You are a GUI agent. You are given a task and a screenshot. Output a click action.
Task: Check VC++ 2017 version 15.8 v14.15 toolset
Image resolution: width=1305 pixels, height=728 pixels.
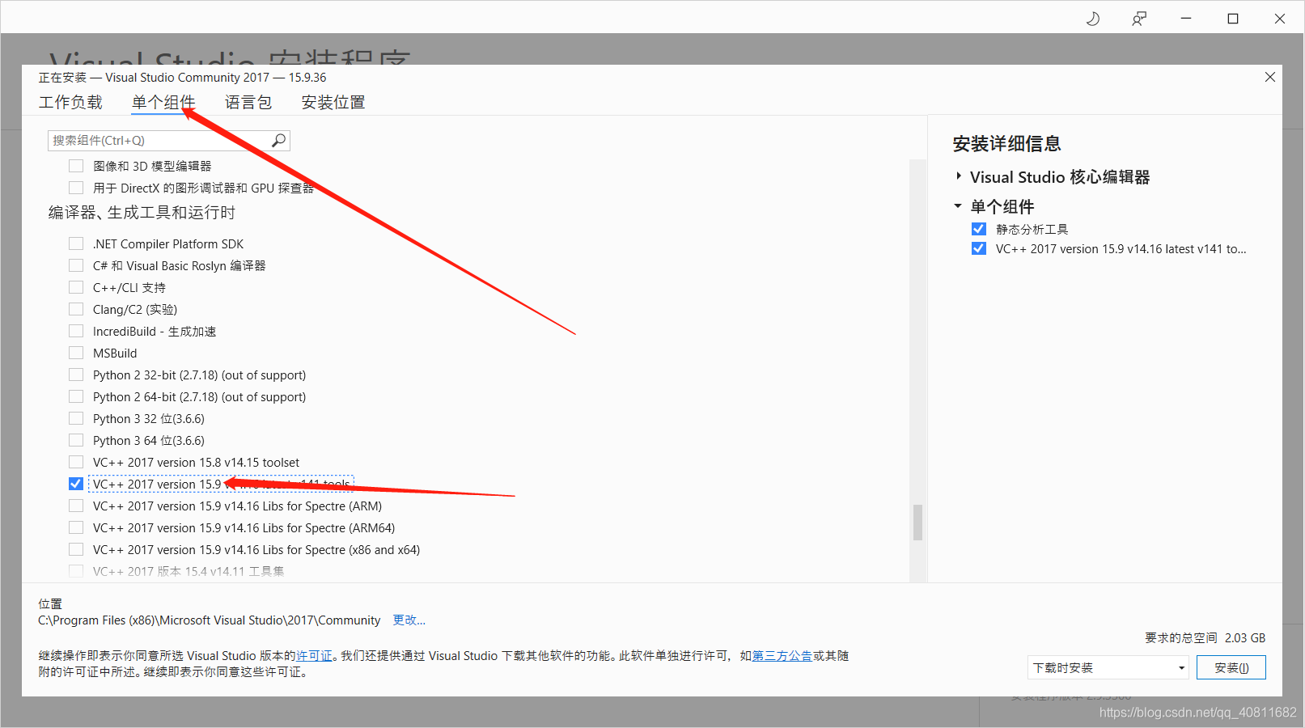pyautogui.click(x=76, y=462)
